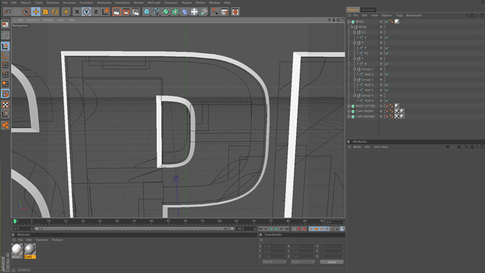Click Render to Picture Viewer icon
This screenshot has height=273, width=485.
[x=126, y=11]
